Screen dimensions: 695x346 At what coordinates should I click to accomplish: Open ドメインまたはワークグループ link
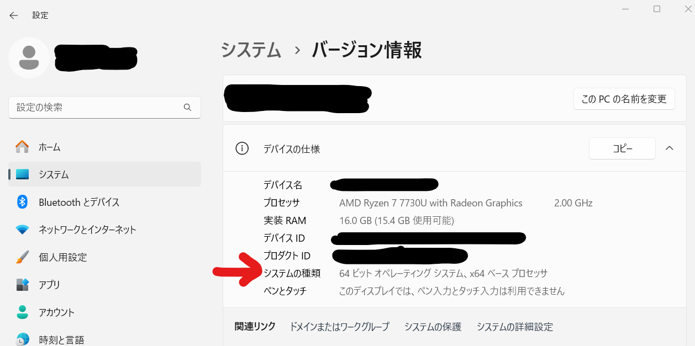(339, 327)
